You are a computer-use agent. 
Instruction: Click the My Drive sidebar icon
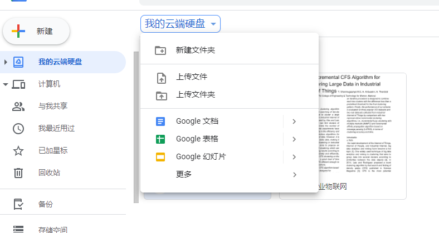pos(18,62)
